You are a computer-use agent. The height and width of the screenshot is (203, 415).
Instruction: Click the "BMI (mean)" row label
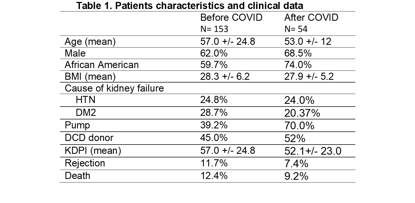click(90, 77)
